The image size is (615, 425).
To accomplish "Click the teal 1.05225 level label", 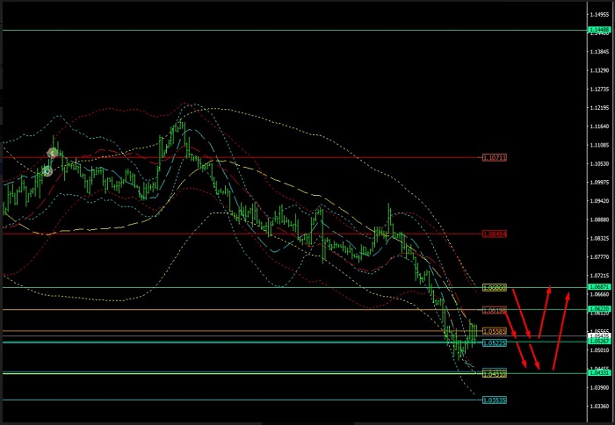I will pyautogui.click(x=495, y=343).
